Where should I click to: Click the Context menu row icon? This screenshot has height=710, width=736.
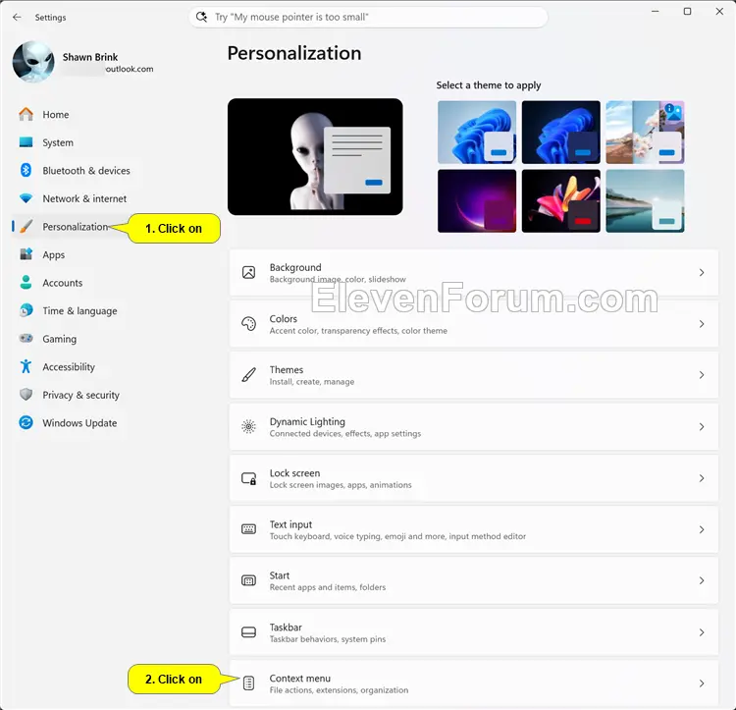click(x=249, y=683)
